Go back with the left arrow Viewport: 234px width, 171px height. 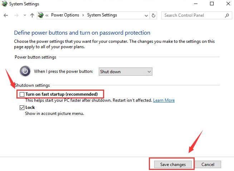6,15
